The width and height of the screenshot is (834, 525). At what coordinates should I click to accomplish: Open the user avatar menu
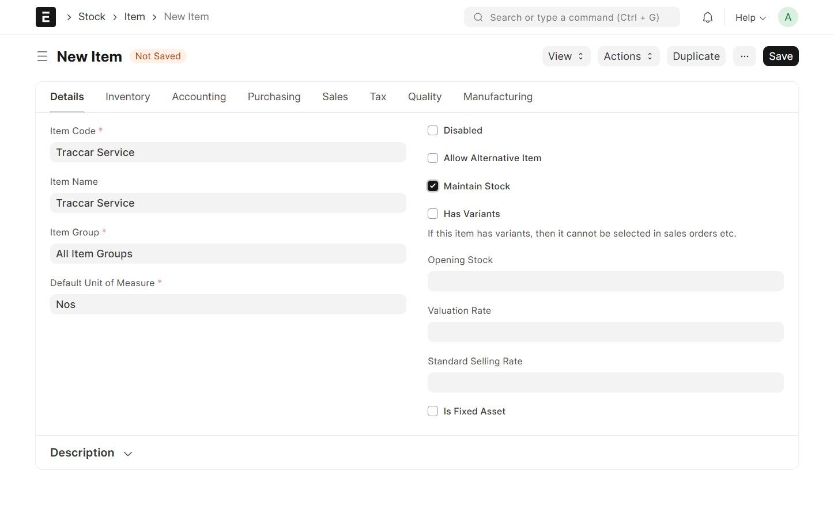coord(788,17)
